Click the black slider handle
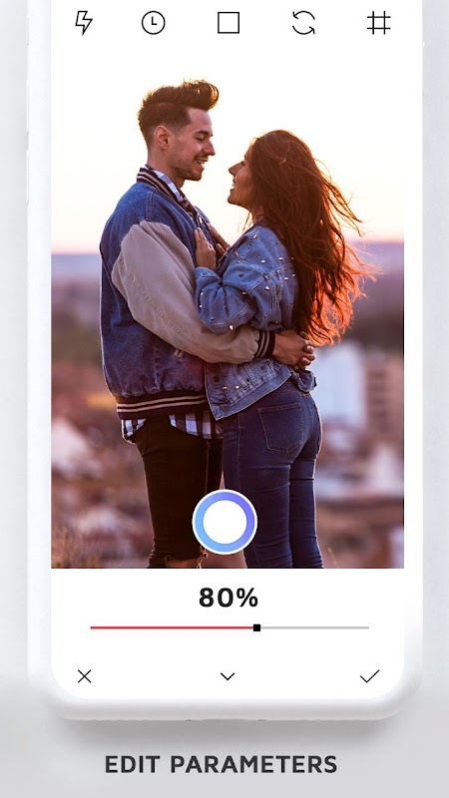Viewport: 449px width, 798px height. click(257, 628)
